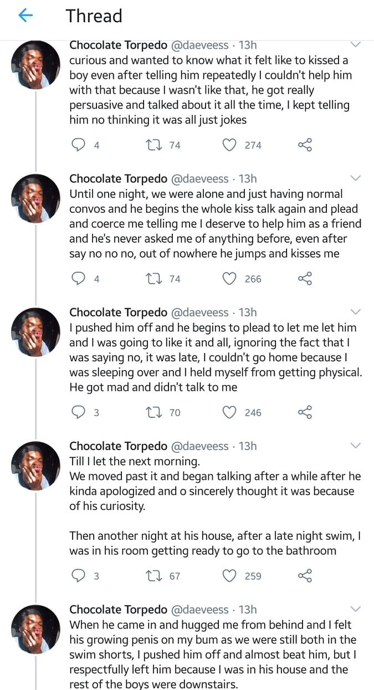374x690 pixels.
Task: Share the tweet with 274 likes
Action: click(305, 145)
